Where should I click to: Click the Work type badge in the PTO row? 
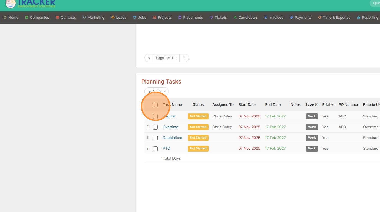click(x=312, y=148)
